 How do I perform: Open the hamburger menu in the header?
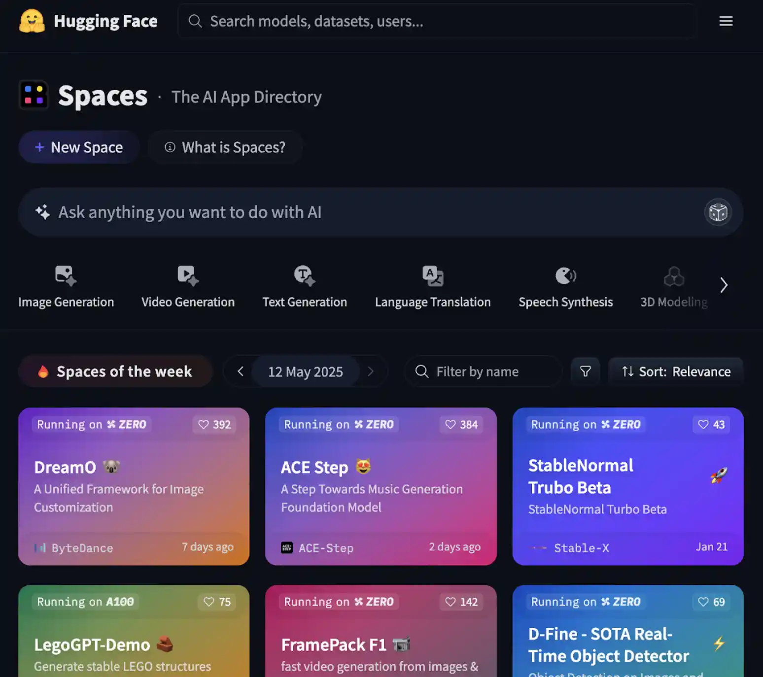point(726,21)
